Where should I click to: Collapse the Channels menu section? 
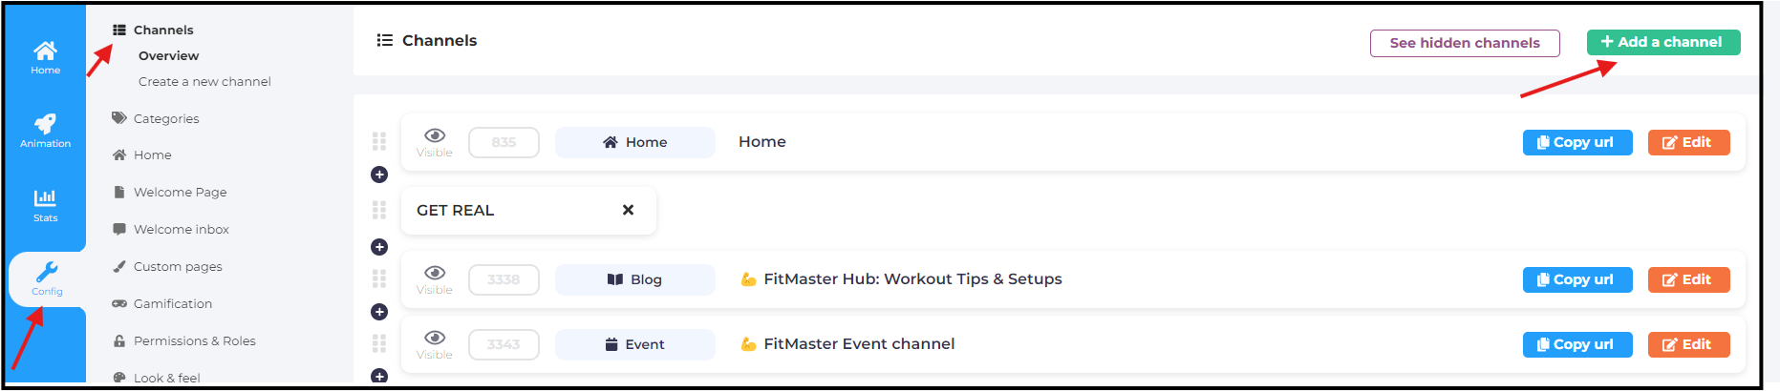coord(162,30)
